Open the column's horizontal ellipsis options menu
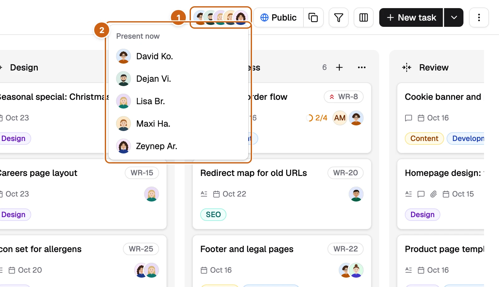This screenshot has height=287, width=499. [x=362, y=67]
